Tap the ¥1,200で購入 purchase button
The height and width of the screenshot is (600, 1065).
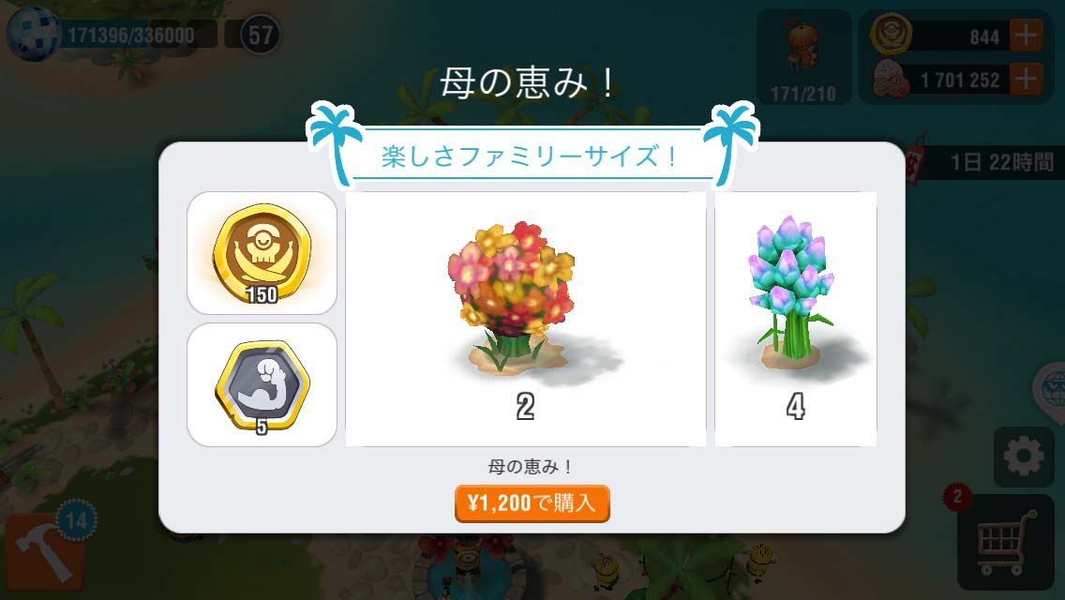[x=532, y=503]
